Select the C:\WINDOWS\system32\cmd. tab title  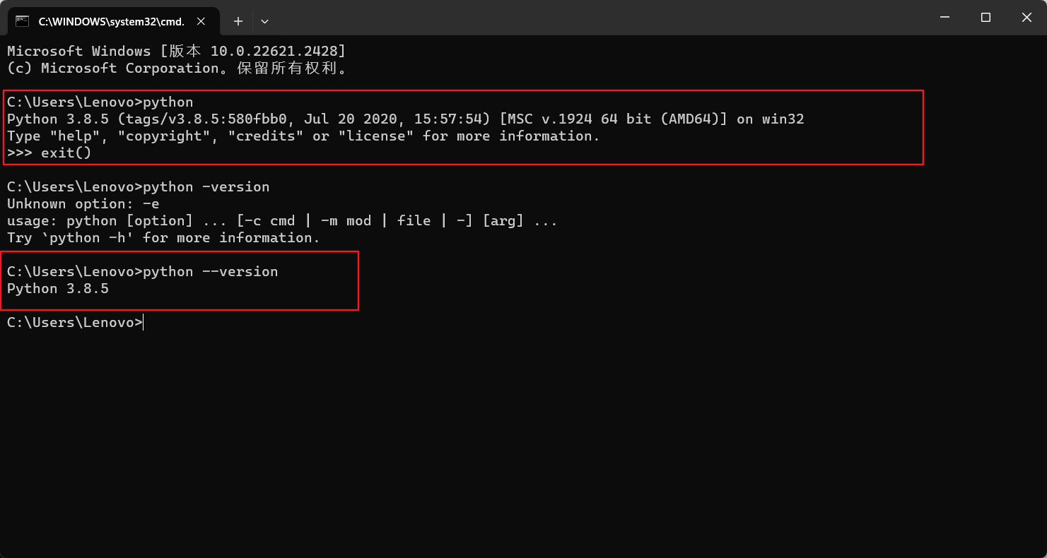coord(111,21)
